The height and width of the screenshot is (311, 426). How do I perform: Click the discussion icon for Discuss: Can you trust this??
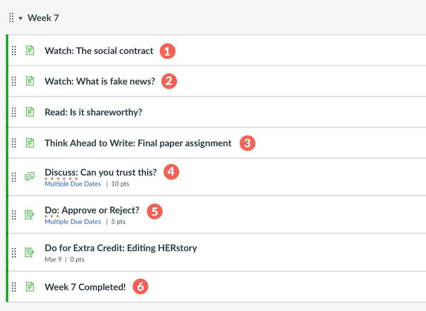pyautogui.click(x=29, y=177)
